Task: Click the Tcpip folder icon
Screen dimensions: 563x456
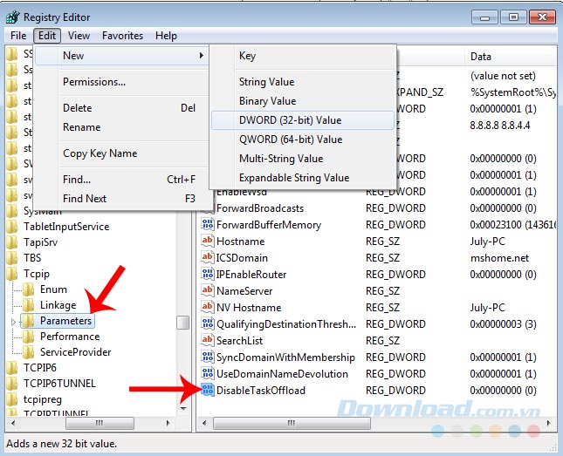Action: point(12,274)
